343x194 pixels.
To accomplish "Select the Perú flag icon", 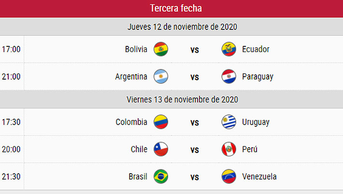I will [229, 149].
